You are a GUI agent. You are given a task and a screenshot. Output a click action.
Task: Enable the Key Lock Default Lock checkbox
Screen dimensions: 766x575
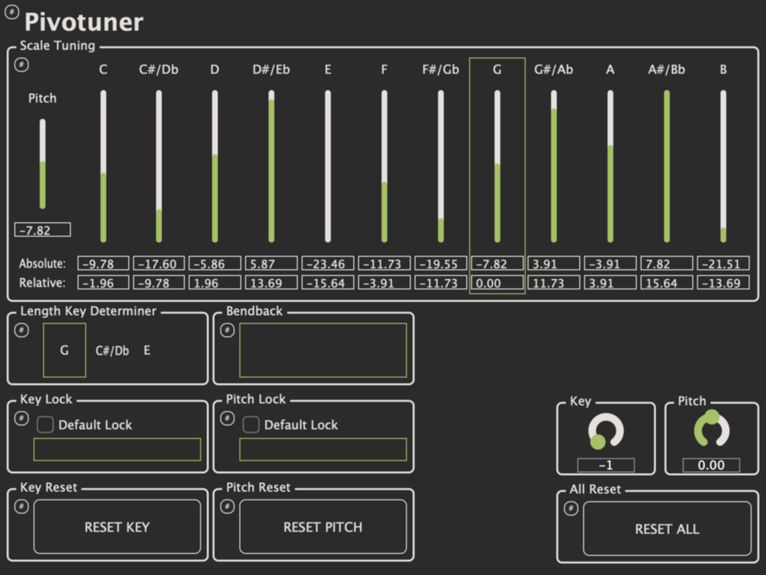45,425
